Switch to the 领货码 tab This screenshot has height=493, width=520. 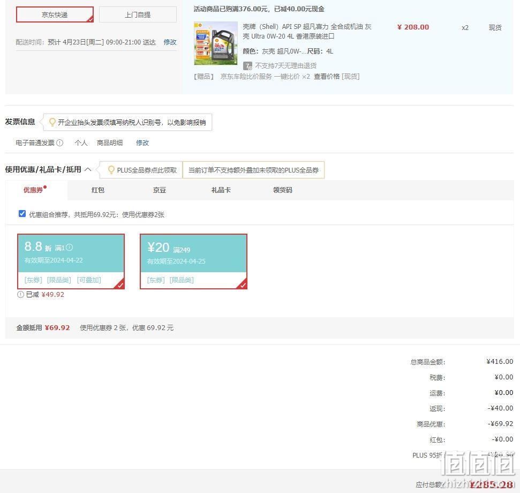(283, 190)
